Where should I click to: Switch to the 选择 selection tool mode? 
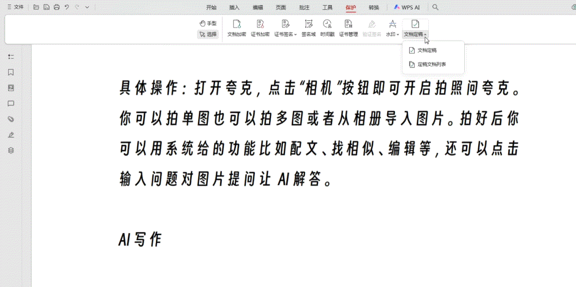pos(208,34)
